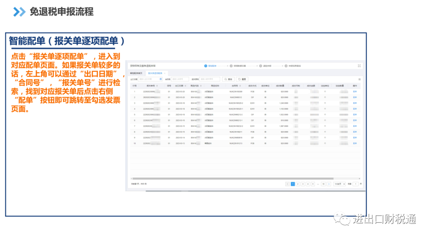Focus the 报关单号 search input
This screenshot has width=430, height=238.
click(x=209, y=79)
